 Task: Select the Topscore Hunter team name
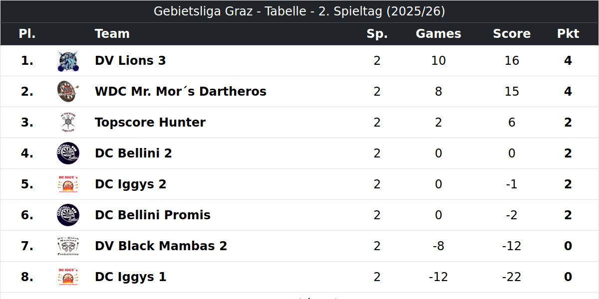[150, 123]
